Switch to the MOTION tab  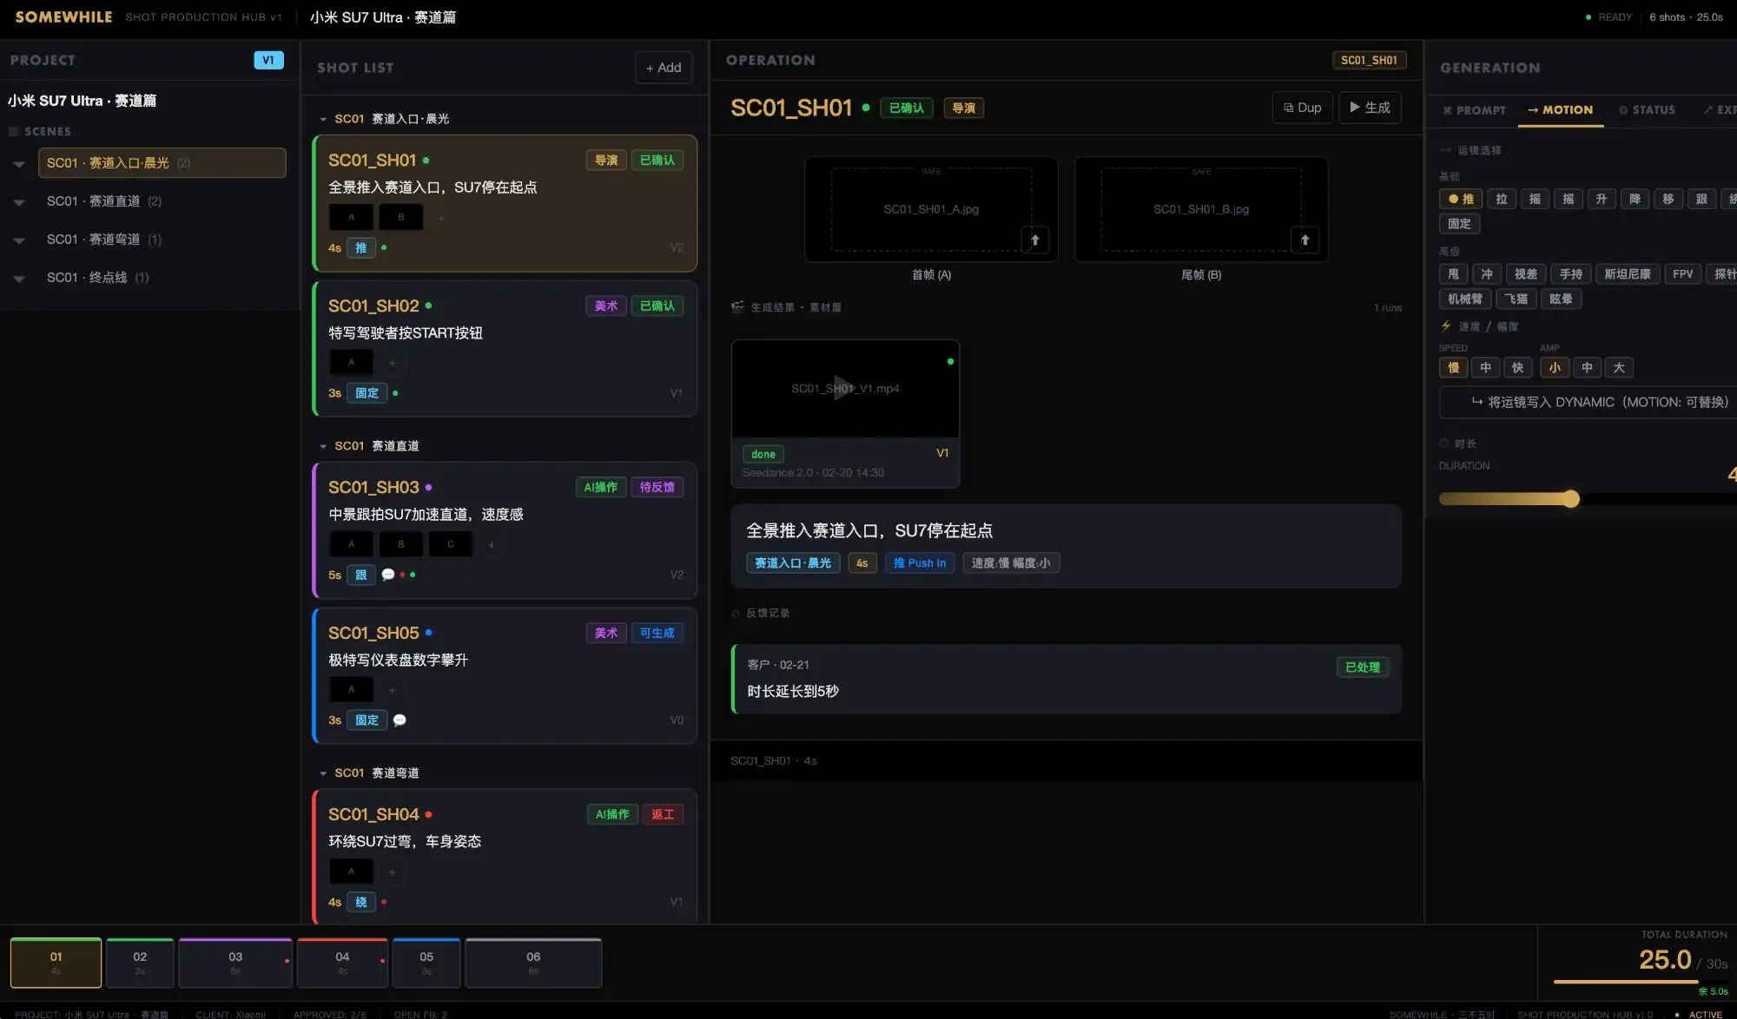coord(1561,110)
